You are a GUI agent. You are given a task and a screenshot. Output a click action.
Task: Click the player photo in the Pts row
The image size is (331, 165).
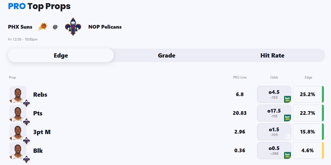(x=18, y=113)
